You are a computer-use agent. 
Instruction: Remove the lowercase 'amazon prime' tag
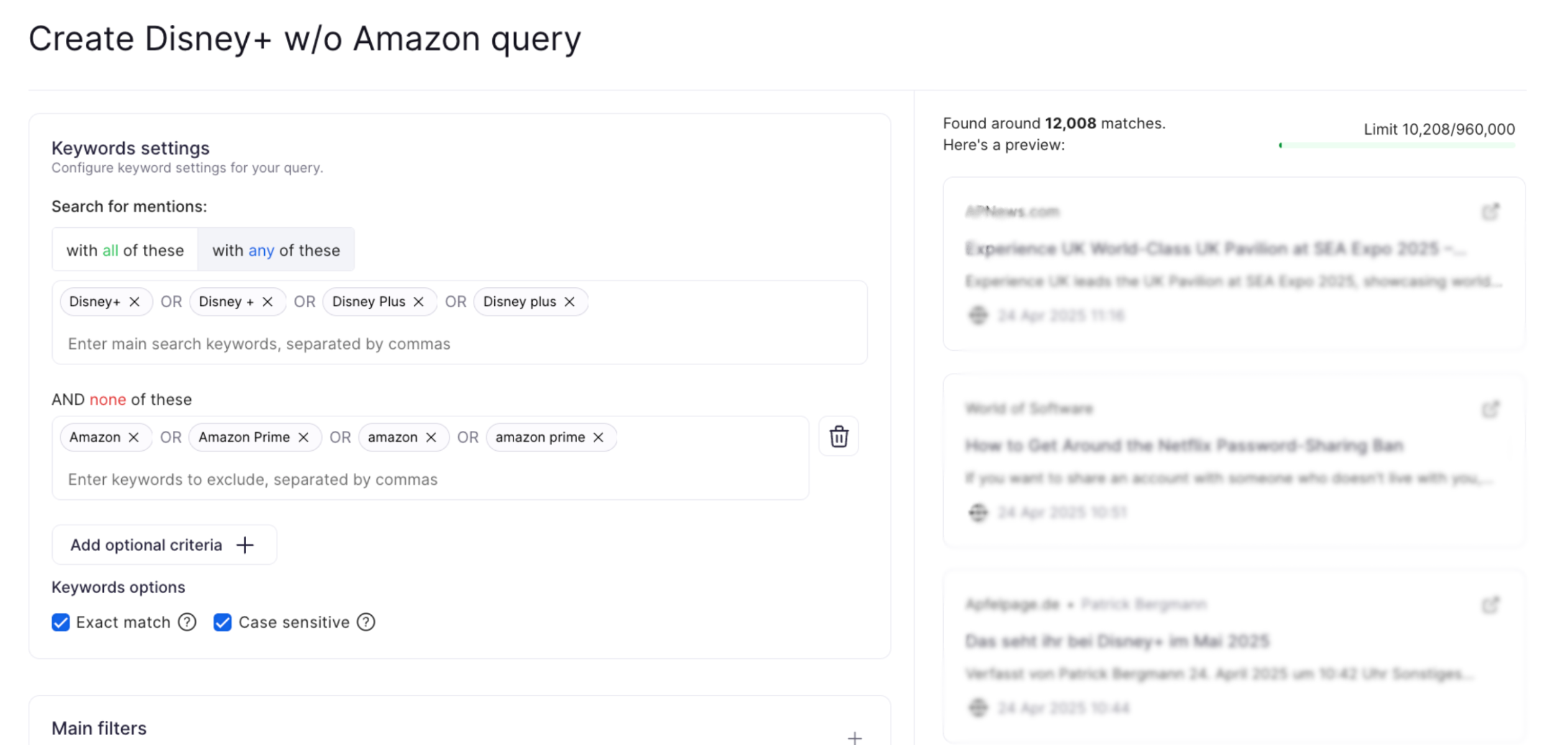598,438
